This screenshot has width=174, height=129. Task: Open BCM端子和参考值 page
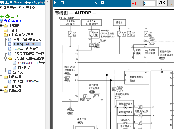26,49
